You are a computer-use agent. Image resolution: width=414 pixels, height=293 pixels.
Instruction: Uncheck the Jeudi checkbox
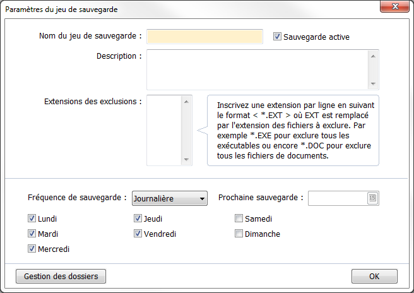pyautogui.click(x=138, y=219)
